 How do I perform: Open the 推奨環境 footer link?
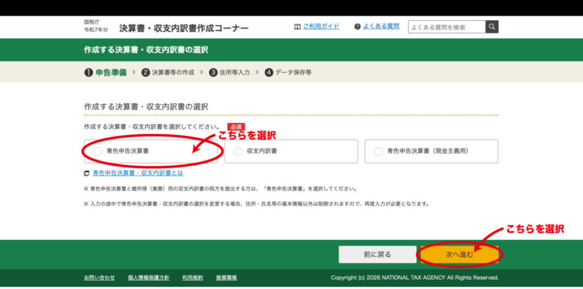(226, 278)
